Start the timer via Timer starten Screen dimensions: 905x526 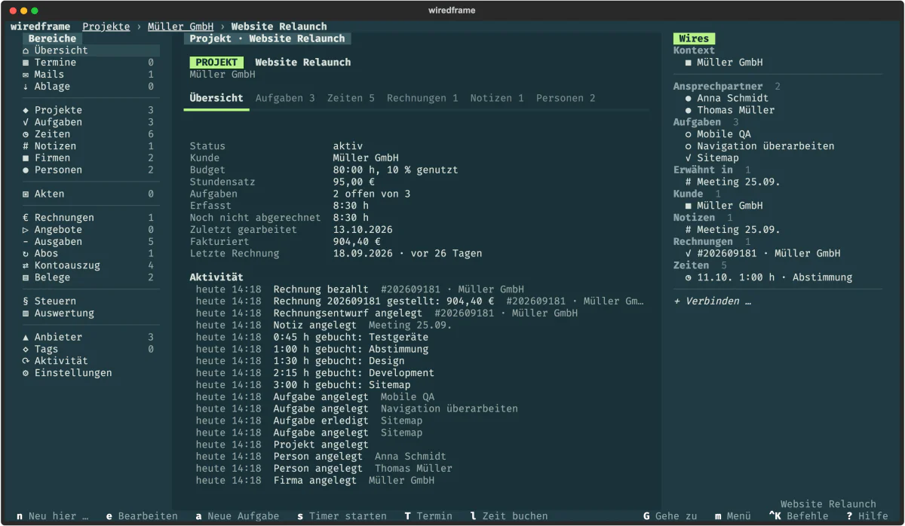click(x=342, y=516)
